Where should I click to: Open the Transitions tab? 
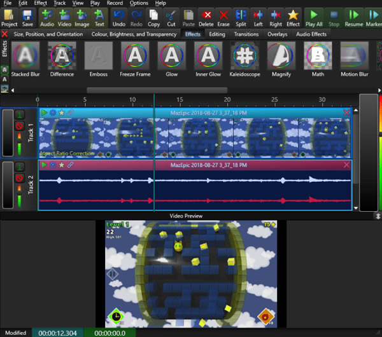click(x=246, y=34)
